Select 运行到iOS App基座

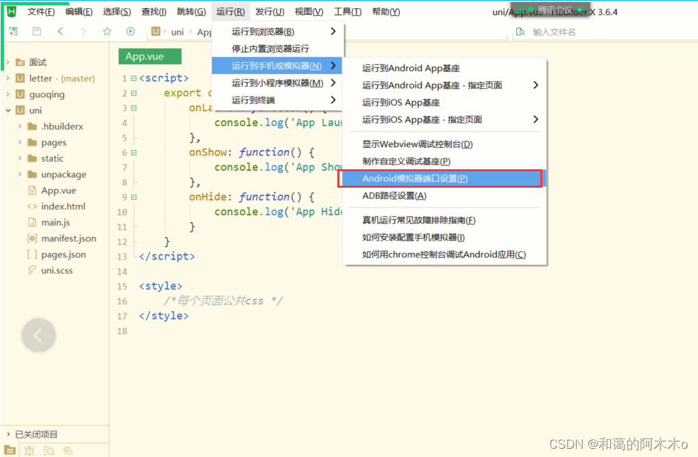coord(444,102)
